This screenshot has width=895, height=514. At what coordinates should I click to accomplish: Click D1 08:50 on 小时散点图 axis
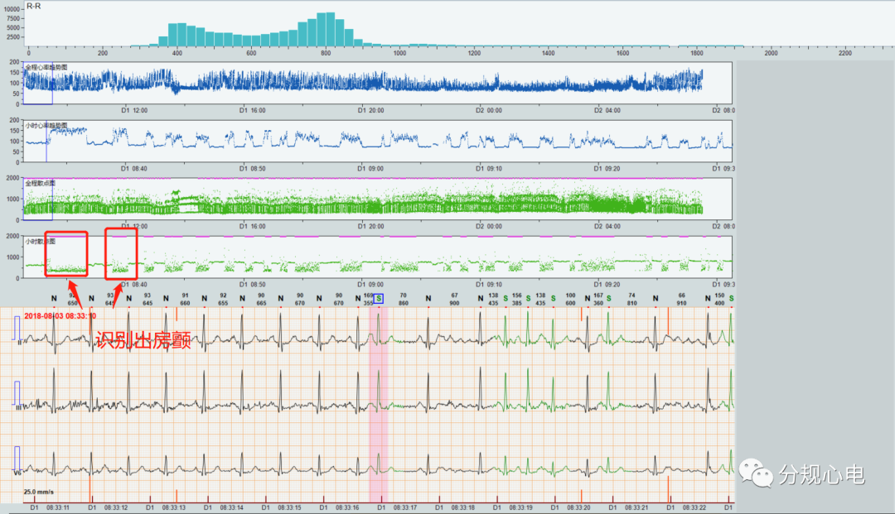click(252, 285)
